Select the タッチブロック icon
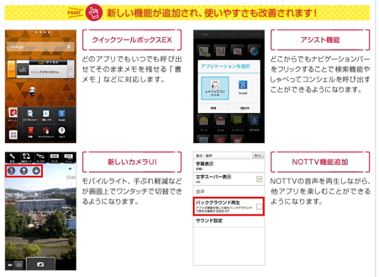This screenshot has height=277, width=379. pyautogui.click(x=45, y=131)
